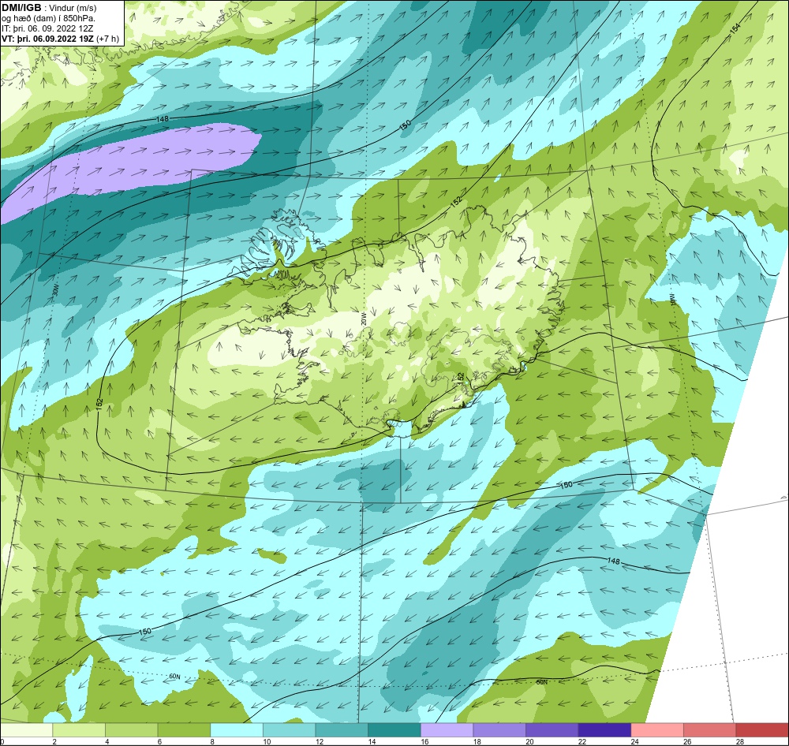789x746 pixels.
Task: Click the 14–16 m/s dark teal legend swatch
Action: tap(394, 730)
